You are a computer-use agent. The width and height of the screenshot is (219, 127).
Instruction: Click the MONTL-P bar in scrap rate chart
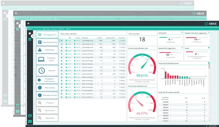click(166, 75)
